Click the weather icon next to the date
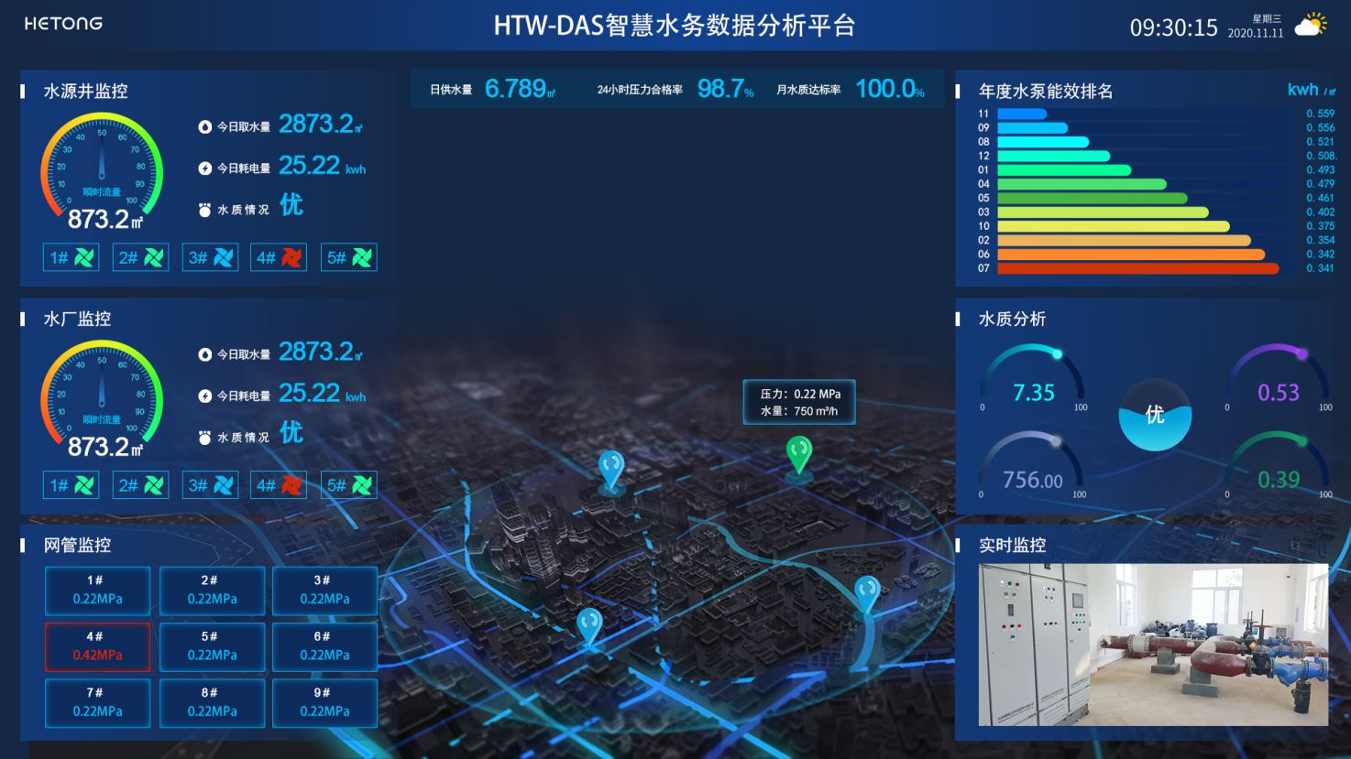This screenshot has width=1351, height=759. coord(1311,25)
